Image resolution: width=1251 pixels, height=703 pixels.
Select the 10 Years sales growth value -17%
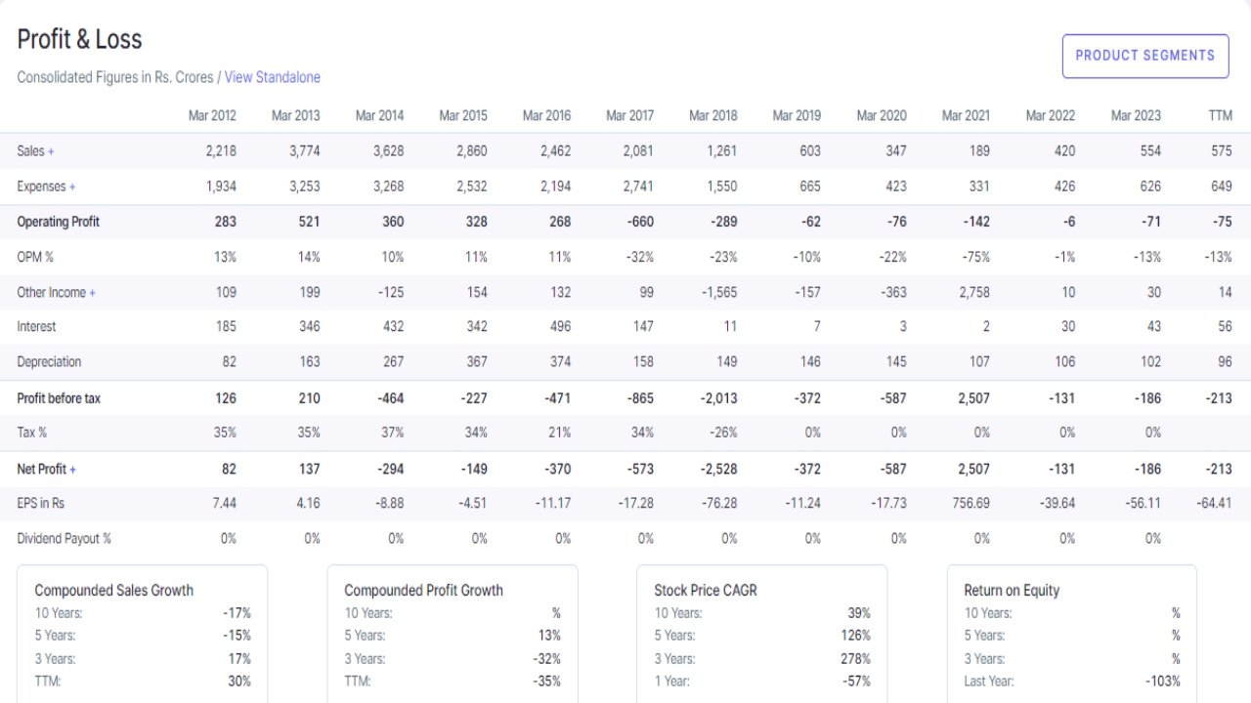pos(237,613)
